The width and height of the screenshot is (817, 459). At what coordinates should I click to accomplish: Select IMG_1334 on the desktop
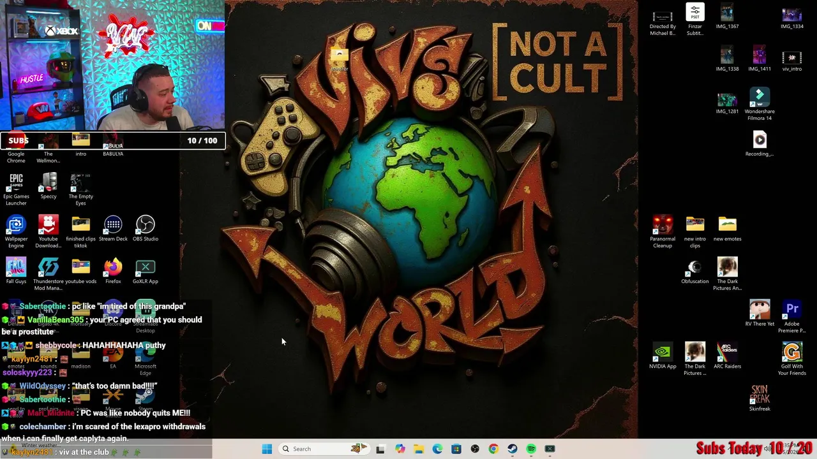click(792, 17)
